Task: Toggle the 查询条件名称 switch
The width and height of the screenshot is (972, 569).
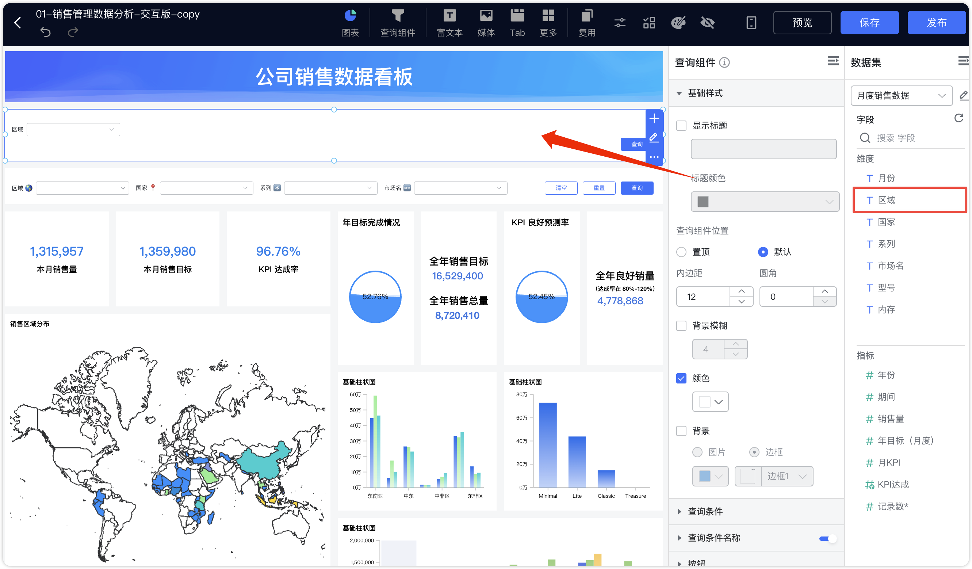Action: click(828, 539)
